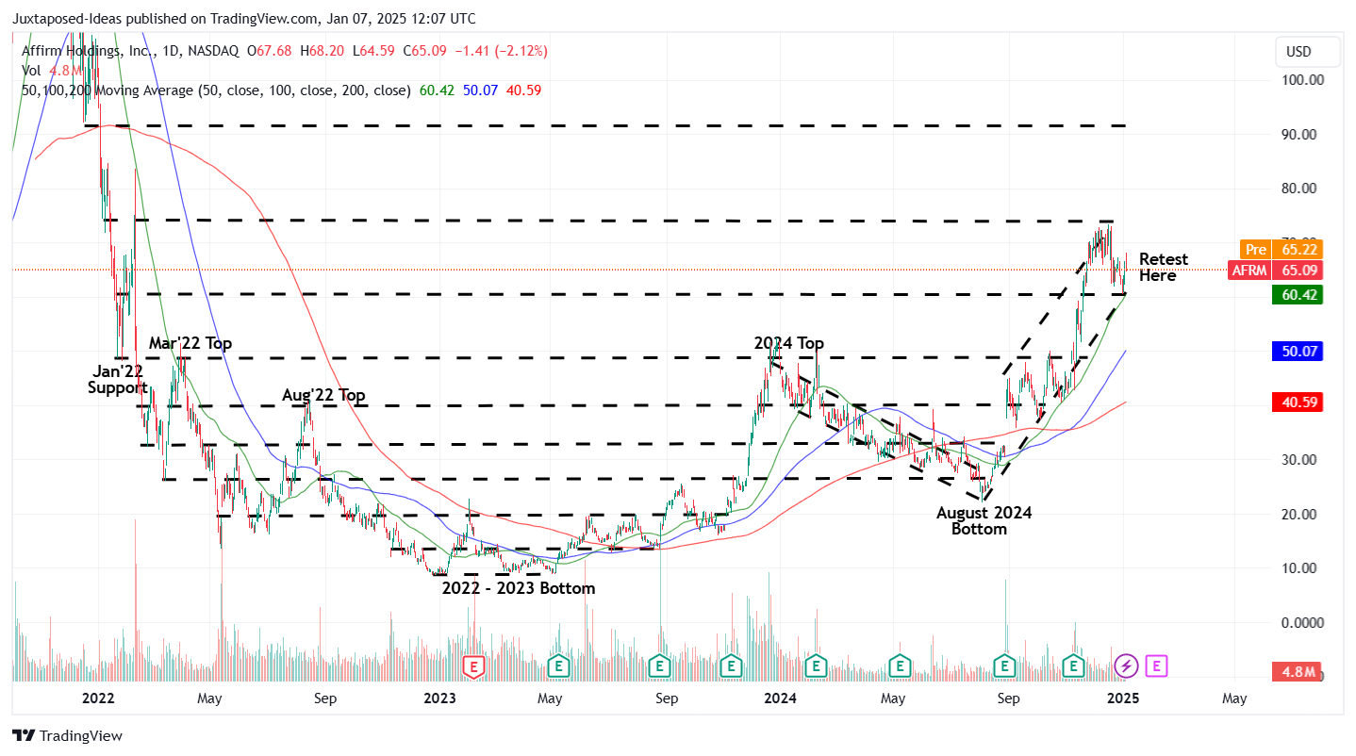Click the 30.00 price axis label
This screenshot has width=1356, height=756.
pos(1301,460)
